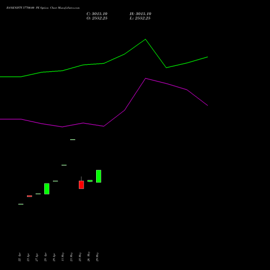Image resolution: width=270 pixels, height=270 pixels.
Task: Click the 26 May date label
Action: 89,256
